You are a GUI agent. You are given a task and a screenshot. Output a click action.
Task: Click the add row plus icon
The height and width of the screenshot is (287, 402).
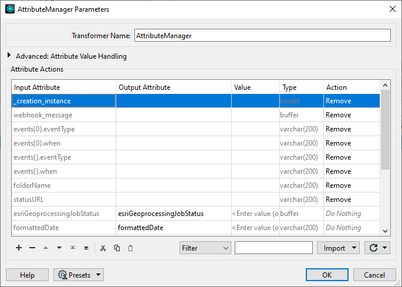[19, 248]
